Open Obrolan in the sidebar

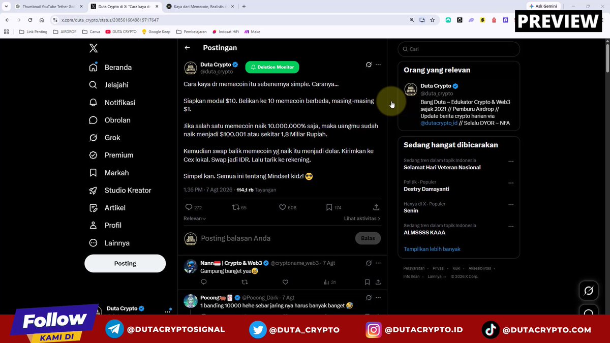click(110, 120)
